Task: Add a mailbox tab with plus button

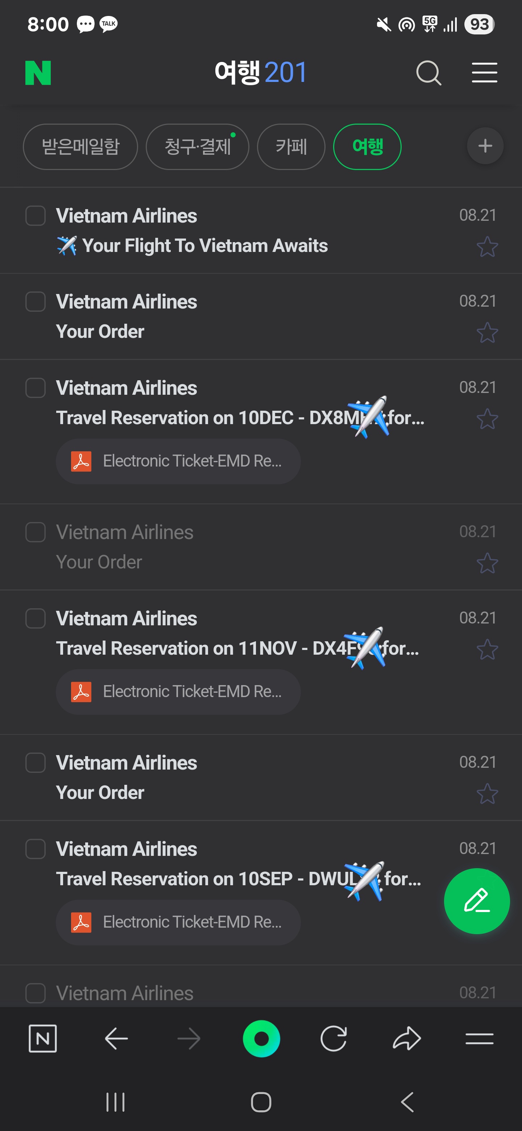Action: click(x=485, y=146)
